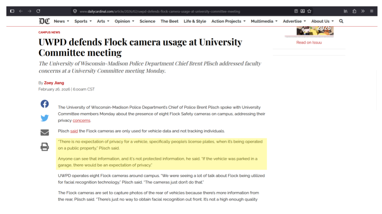Open the 2026 issue thumbnail image
382x214 pixels.
pos(315,31)
